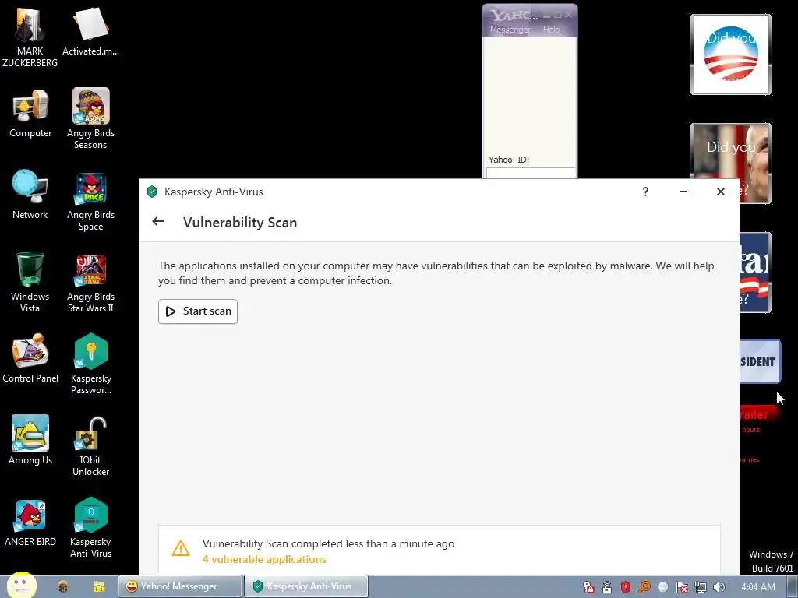Open the pinned folder icon on taskbar

[99, 587]
